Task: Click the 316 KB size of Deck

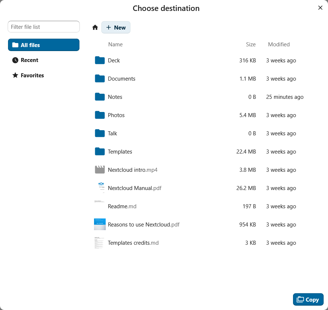Action: tap(248, 61)
